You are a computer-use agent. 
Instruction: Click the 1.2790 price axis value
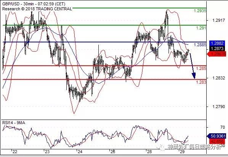tap(218, 107)
